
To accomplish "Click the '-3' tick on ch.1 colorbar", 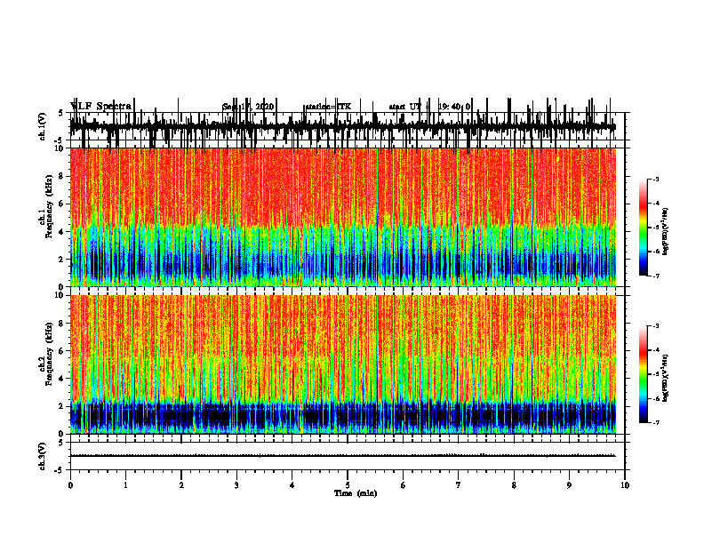I will (x=656, y=180).
